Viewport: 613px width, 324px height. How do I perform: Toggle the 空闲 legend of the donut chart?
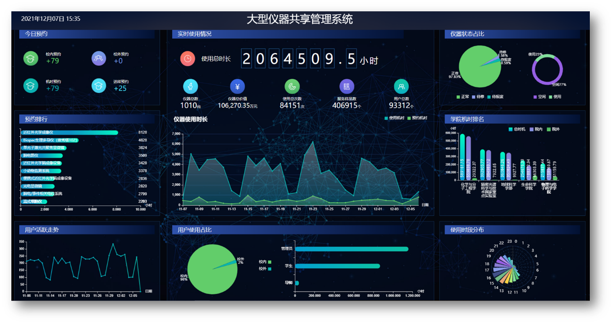(x=539, y=97)
